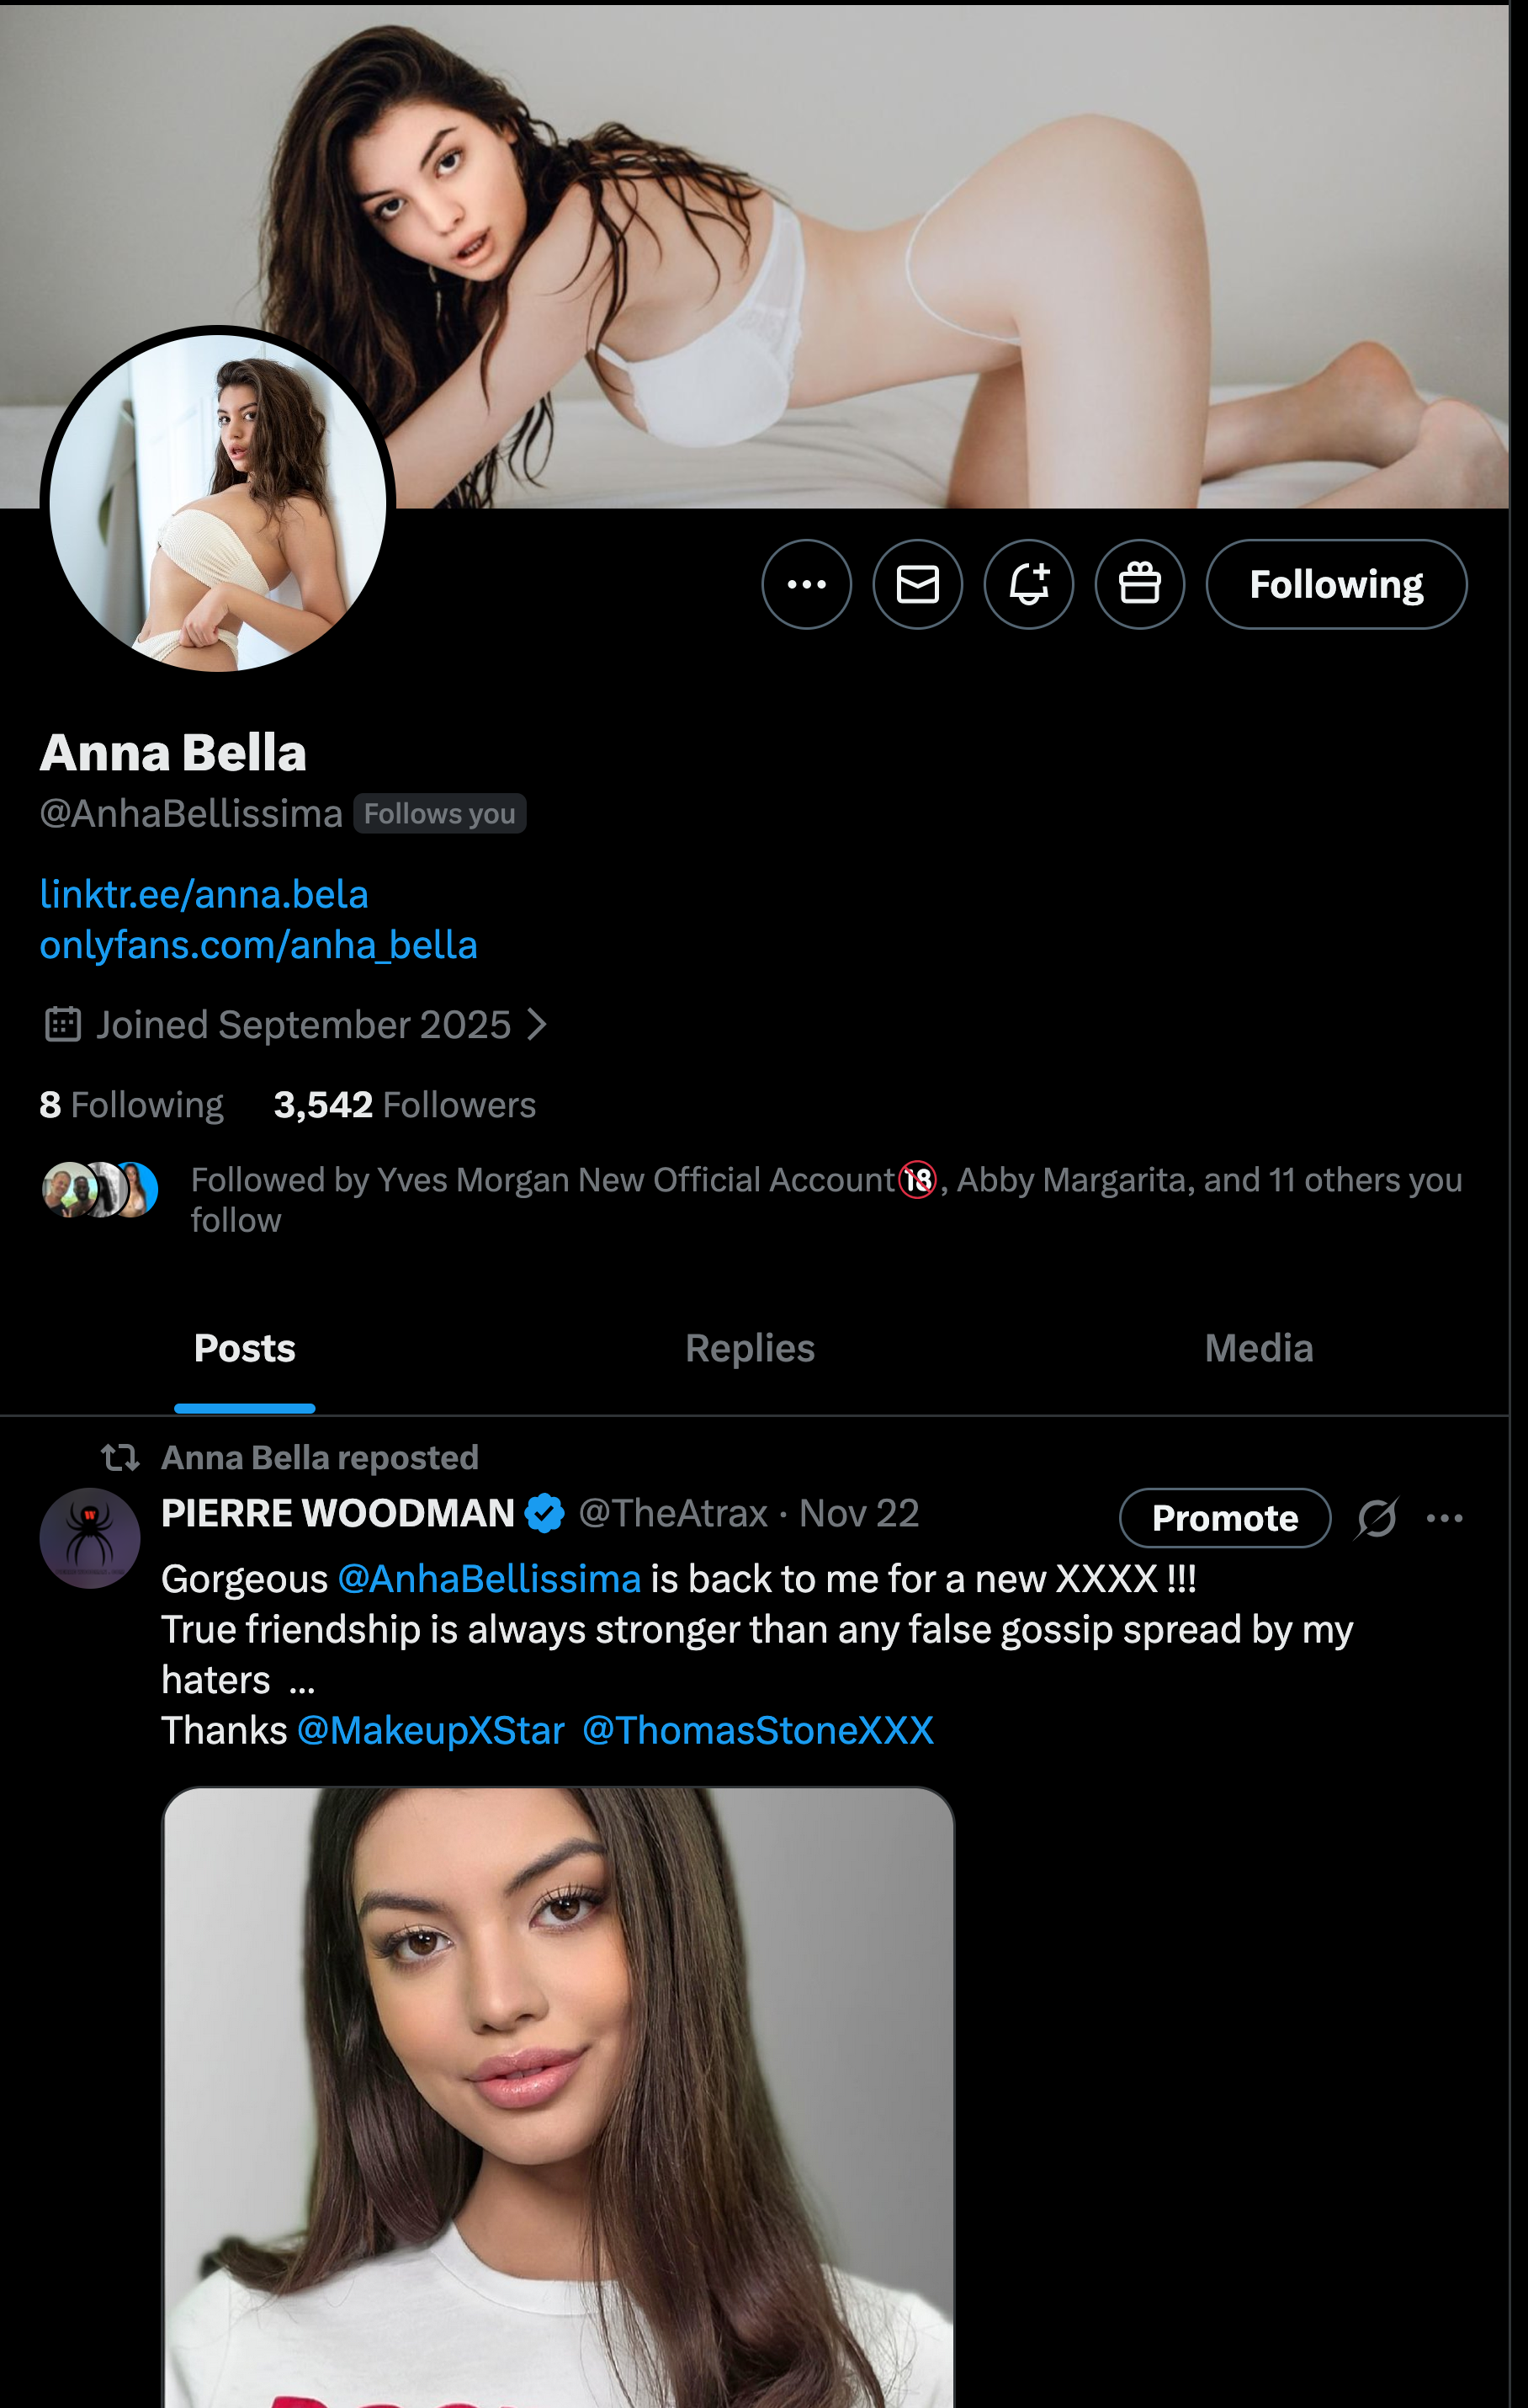Click the Grok icon on Pierre Woodman's post
The image size is (1528, 2408).
pos(1376,1518)
